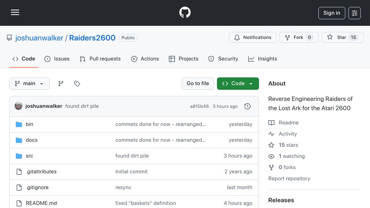Click bin folder icon
370x208 pixels.
19,124
